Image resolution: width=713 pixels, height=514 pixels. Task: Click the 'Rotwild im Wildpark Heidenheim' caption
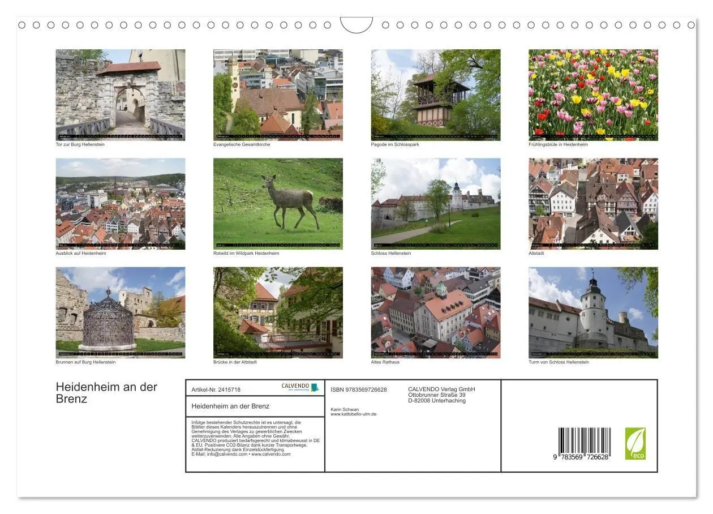click(x=246, y=253)
